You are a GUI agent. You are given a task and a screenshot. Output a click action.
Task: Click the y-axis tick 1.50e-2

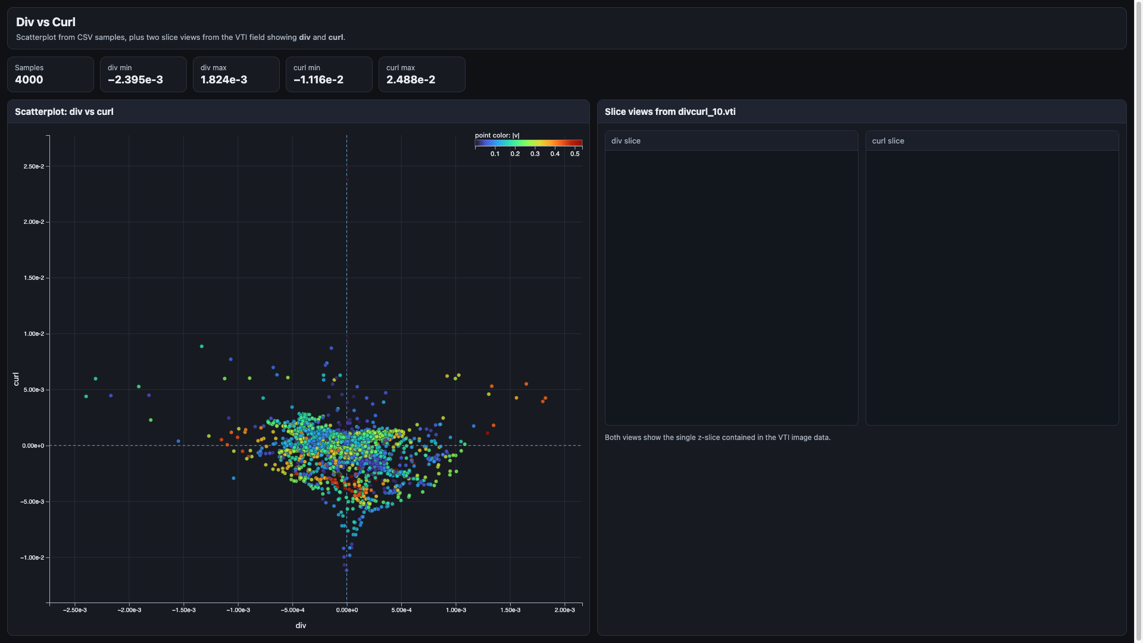tap(34, 278)
